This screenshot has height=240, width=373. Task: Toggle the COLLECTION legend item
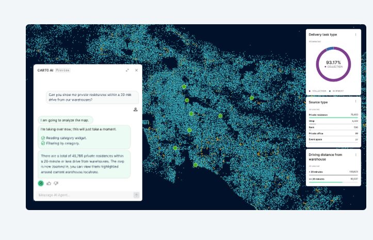click(318, 91)
